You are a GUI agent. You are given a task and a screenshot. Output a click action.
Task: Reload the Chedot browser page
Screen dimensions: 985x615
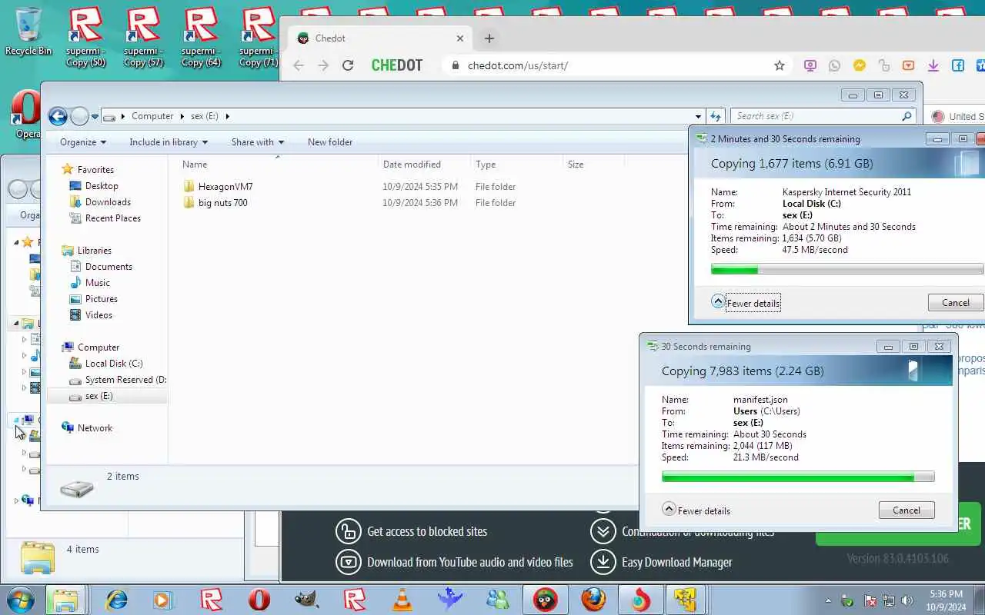point(348,65)
